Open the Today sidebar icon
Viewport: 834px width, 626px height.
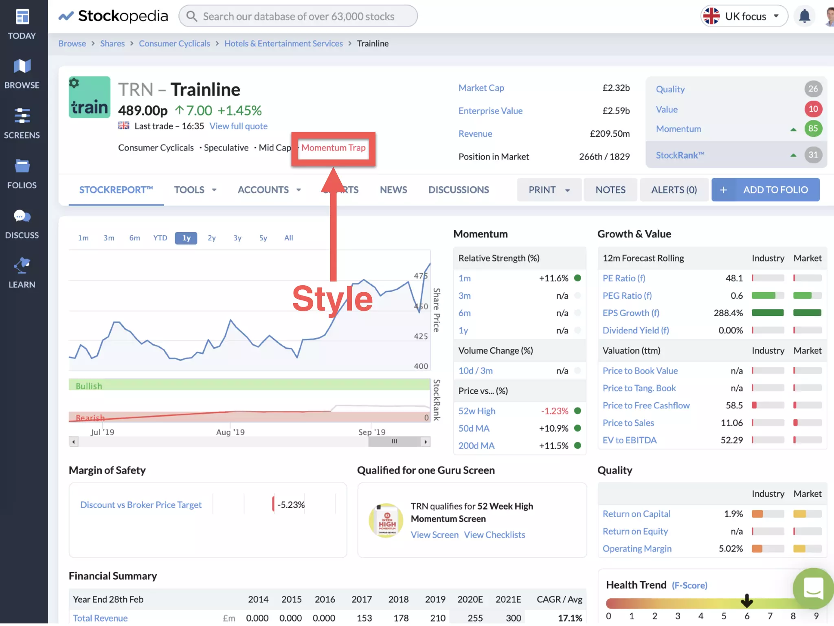tap(22, 17)
